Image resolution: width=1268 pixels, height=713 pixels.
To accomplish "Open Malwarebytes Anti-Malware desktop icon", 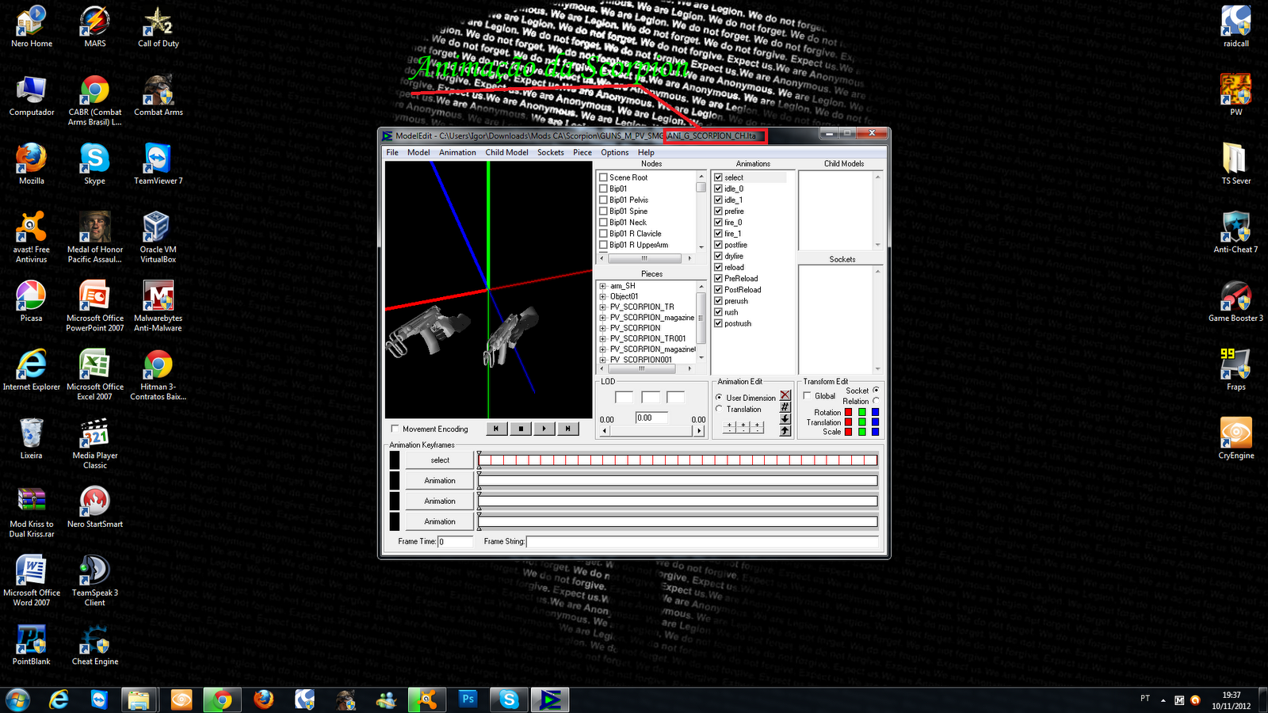I will click(x=158, y=307).
